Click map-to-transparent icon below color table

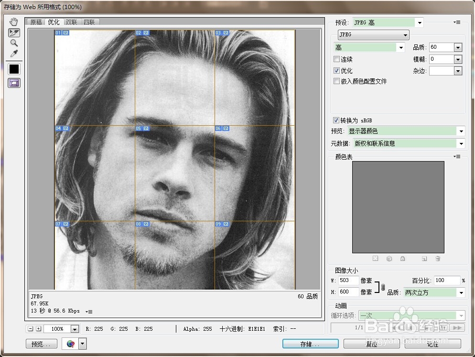click(x=375, y=259)
